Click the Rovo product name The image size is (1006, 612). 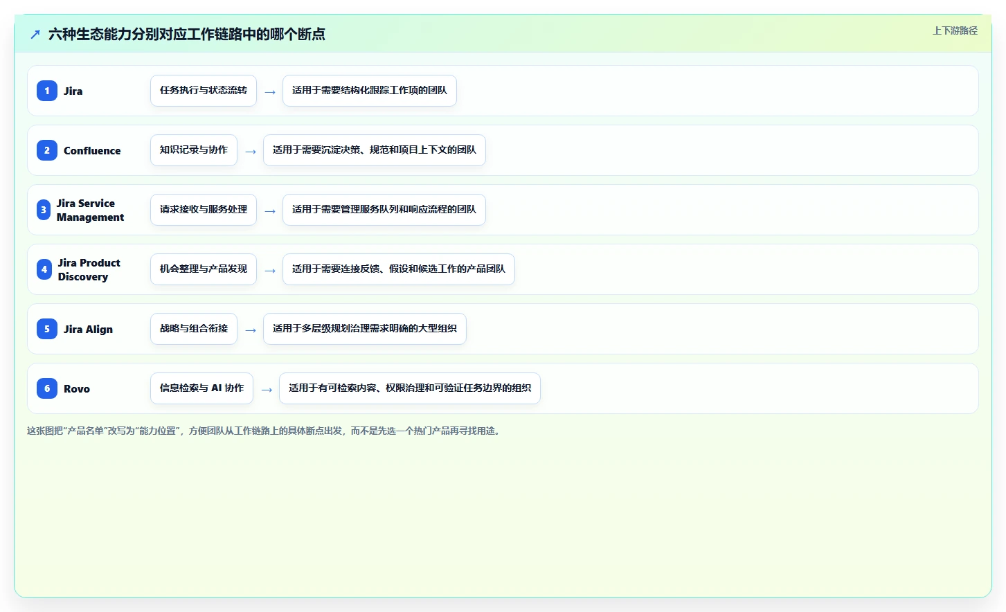click(77, 389)
